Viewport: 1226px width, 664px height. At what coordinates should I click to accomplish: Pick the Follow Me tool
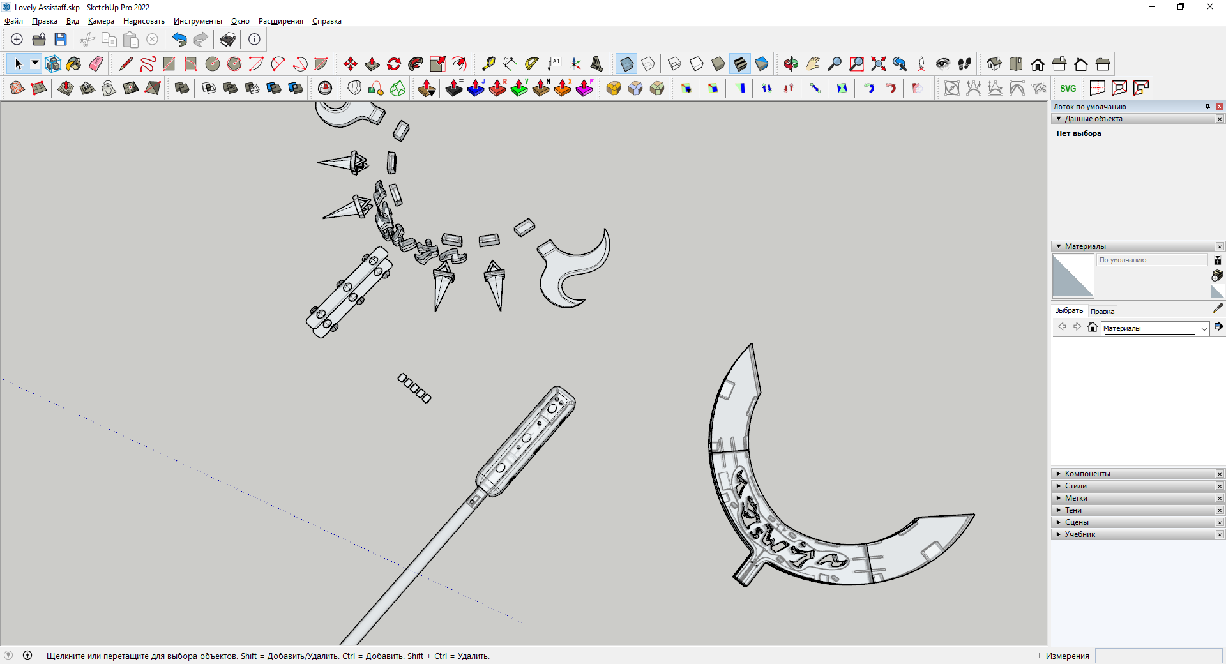pos(416,64)
